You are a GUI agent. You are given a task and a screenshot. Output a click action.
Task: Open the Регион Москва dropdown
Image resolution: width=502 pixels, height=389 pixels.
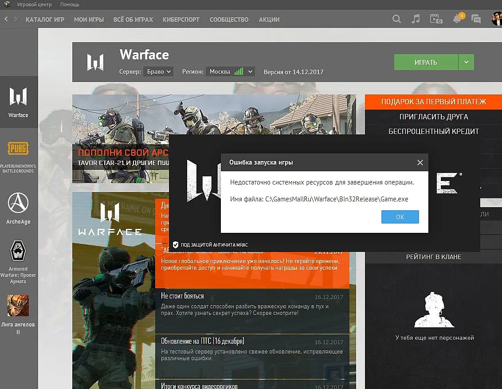[x=231, y=71]
